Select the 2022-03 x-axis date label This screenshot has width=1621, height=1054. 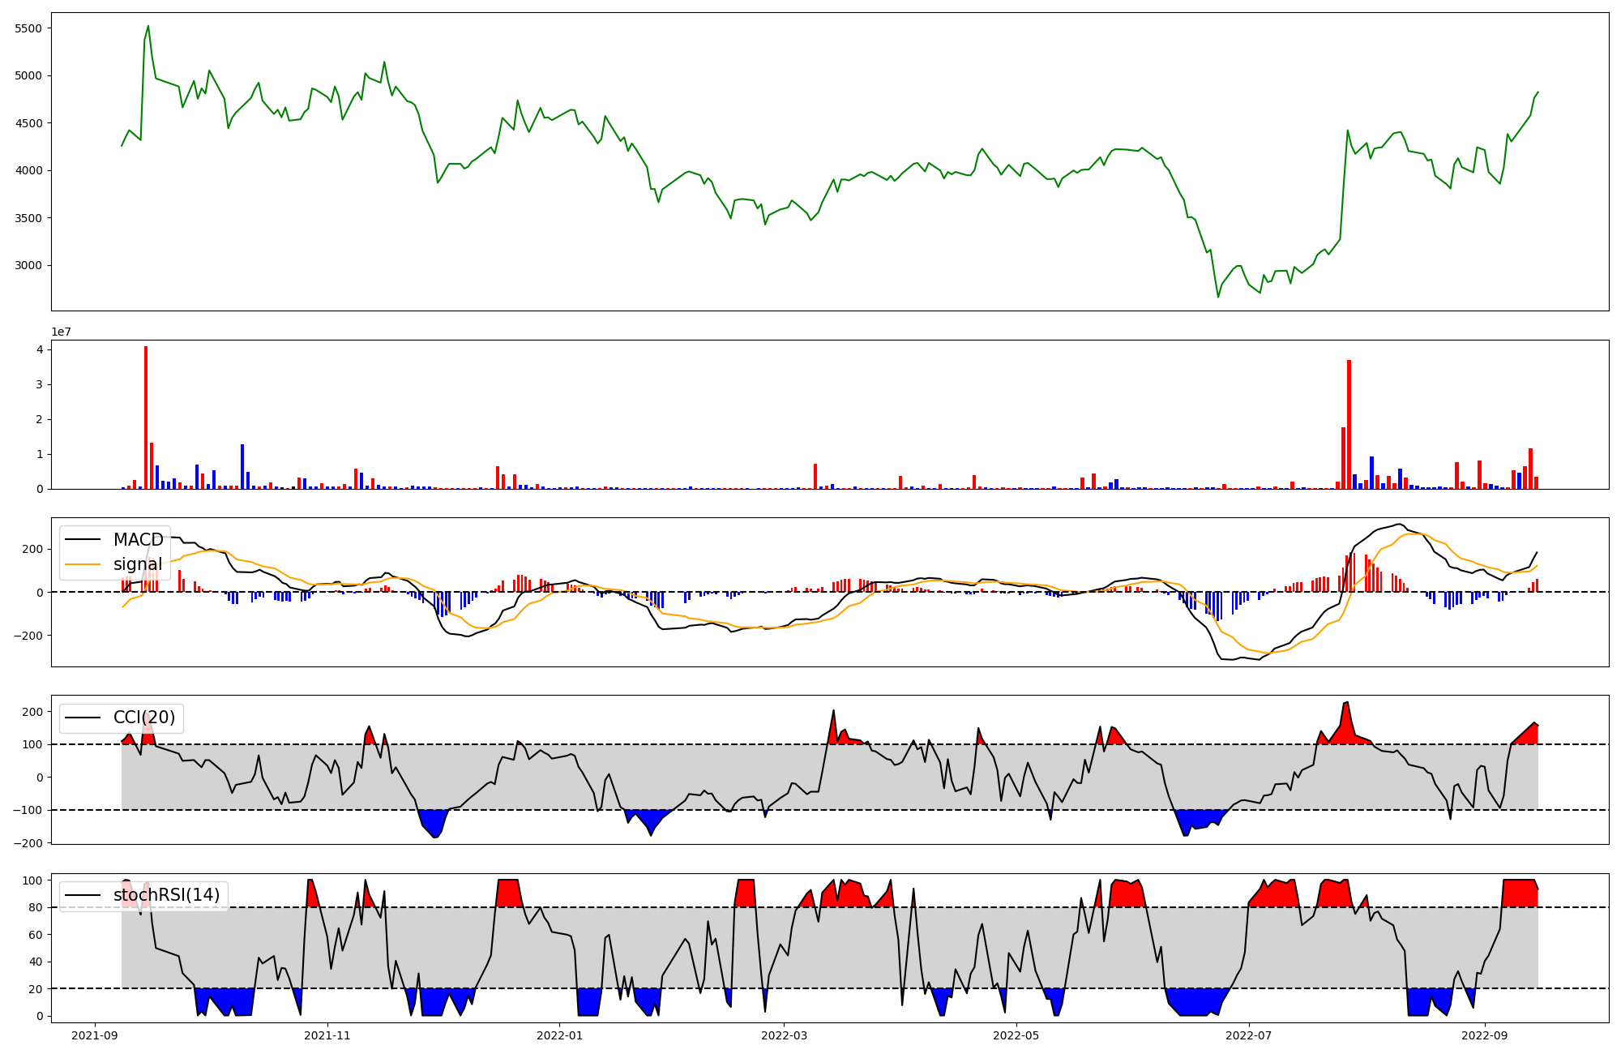pyautogui.click(x=784, y=1035)
